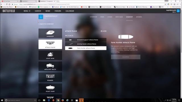
Task: Switch to the YouTube browser tab
Action: tap(9, 1)
